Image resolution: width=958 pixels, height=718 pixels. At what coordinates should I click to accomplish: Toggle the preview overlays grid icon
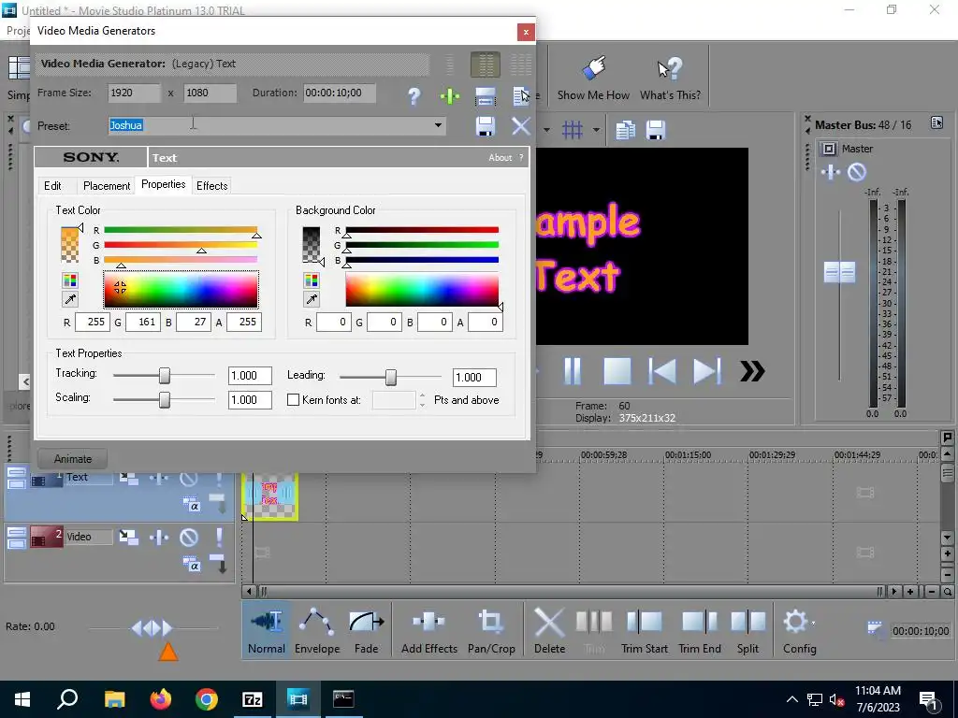[x=573, y=129]
